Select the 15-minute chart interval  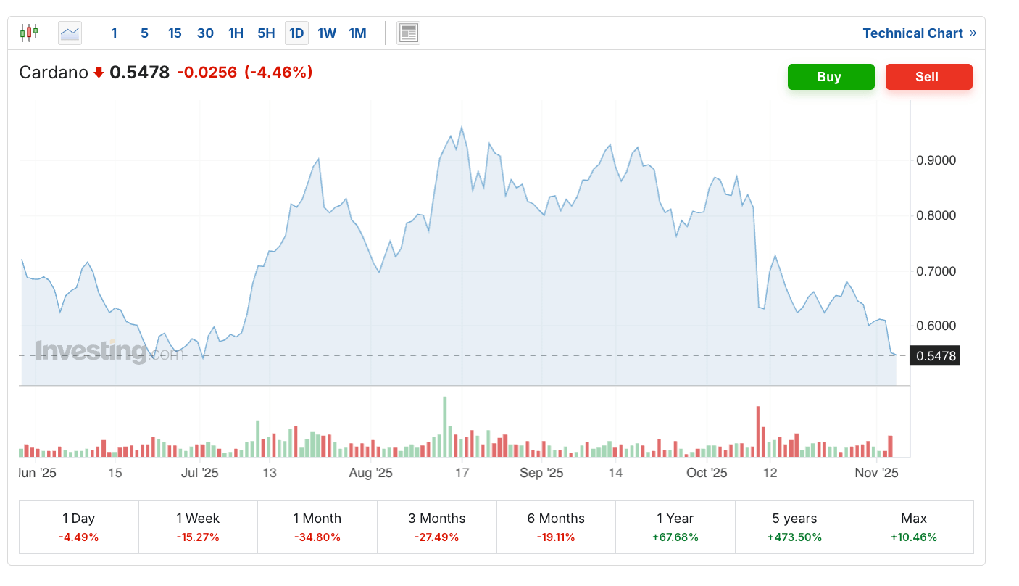click(175, 33)
